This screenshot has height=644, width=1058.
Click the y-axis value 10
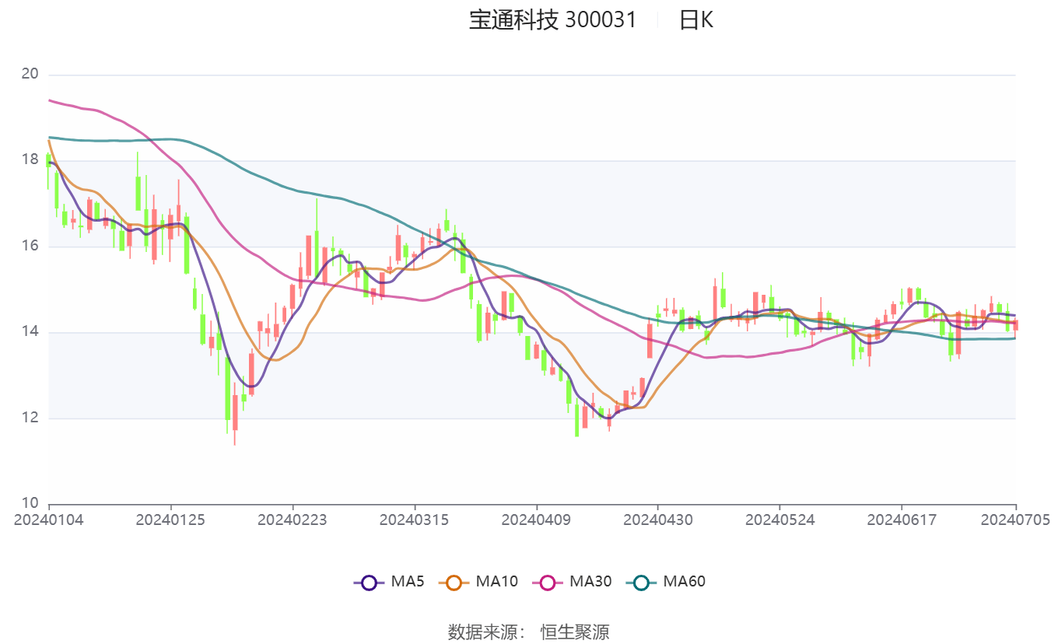coord(30,503)
